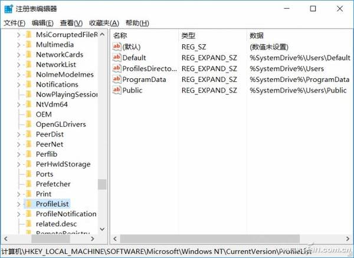Image resolution: width=354 pixels, height=258 pixels.
Task: Expand the NoImeModeImes key
Action: (x=18, y=75)
